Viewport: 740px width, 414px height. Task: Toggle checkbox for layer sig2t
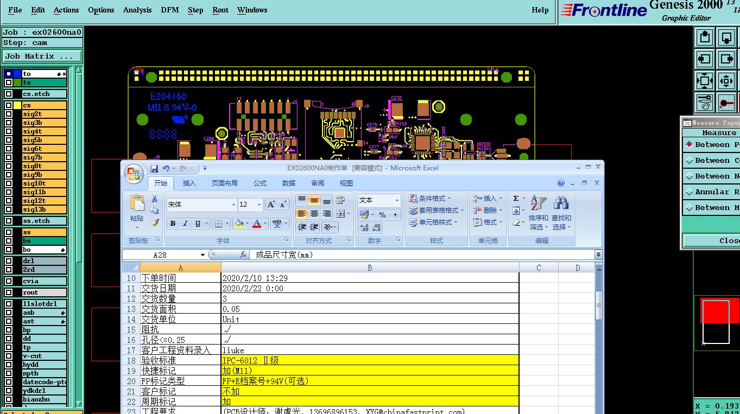pos(9,114)
